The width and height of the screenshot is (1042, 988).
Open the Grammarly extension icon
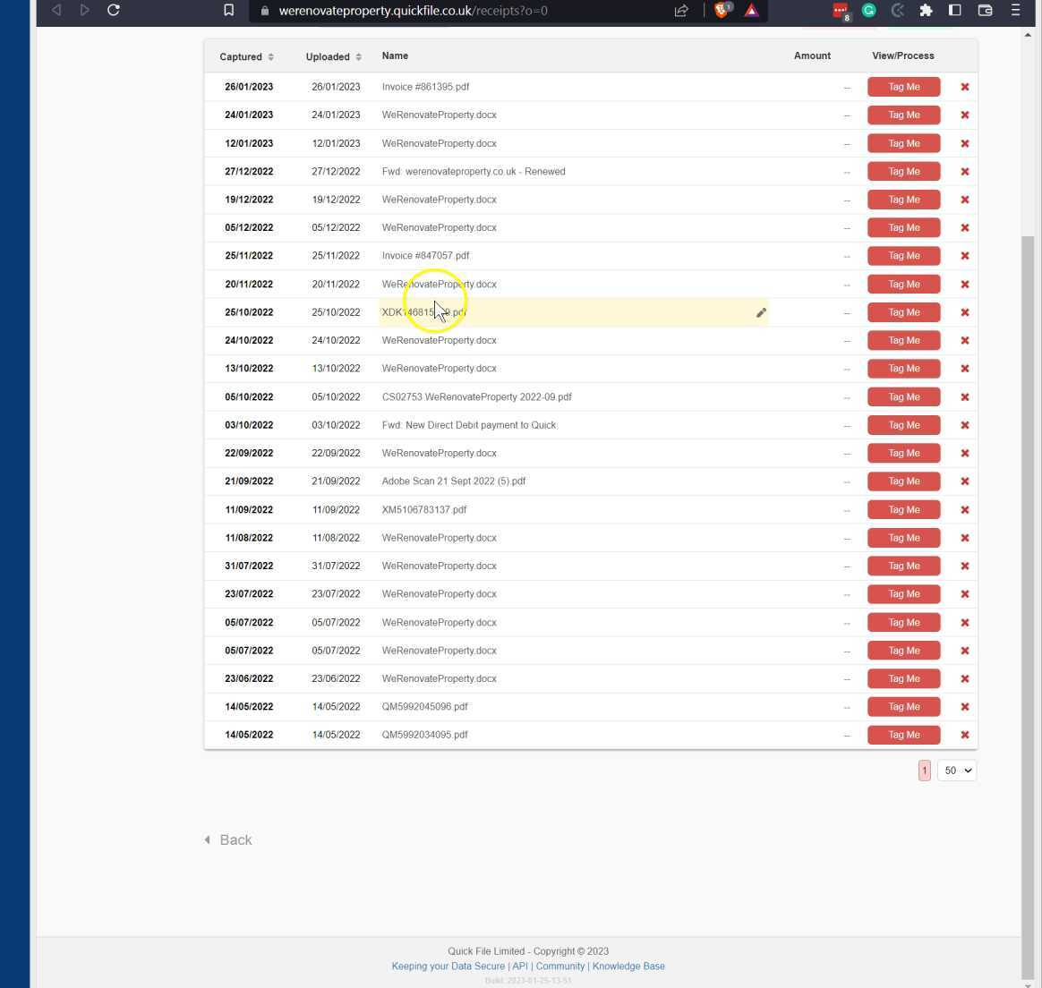868,10
